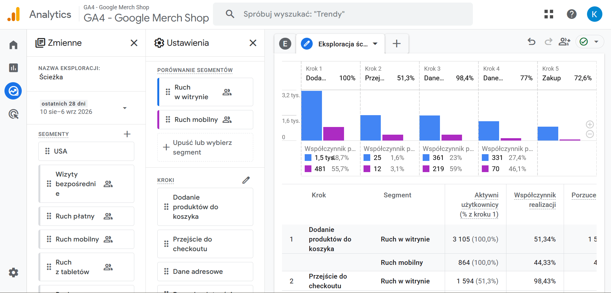Expand the date range dropdown
This screenshot has width=611, height=293.
pos(125,108)
